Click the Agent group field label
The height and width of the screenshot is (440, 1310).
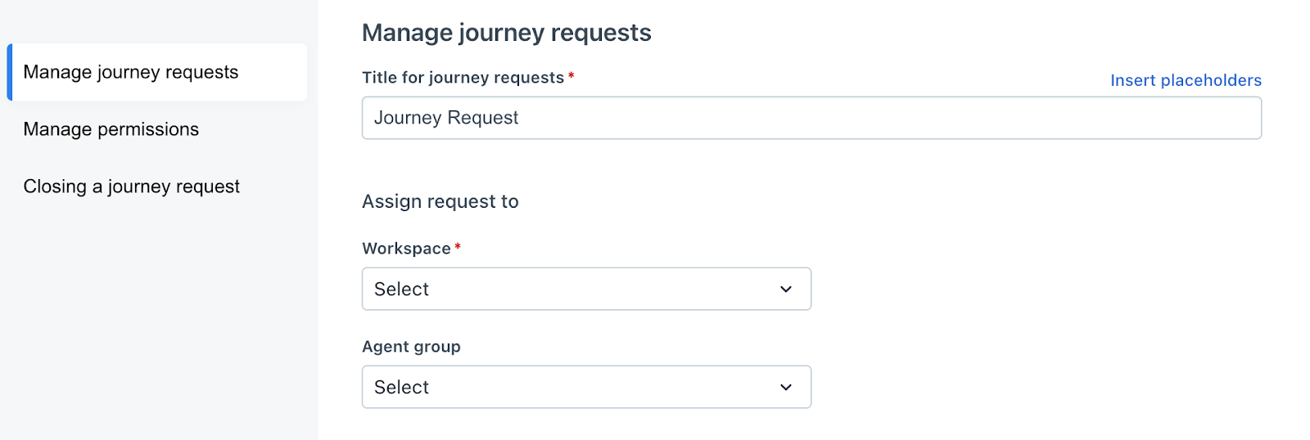[x=411, y=347]
